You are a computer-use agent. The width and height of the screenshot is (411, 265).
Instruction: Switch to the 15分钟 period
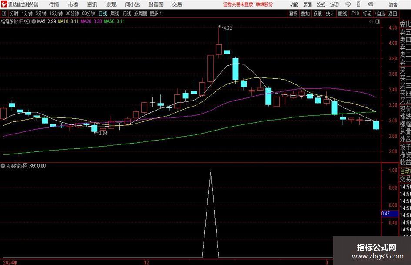(x=56, y=13)
